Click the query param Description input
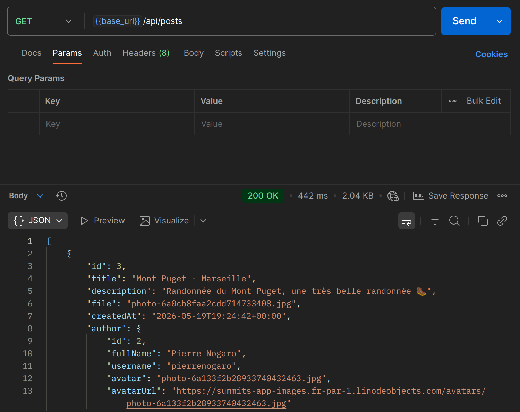520x412 pixels. pos(430,124)
